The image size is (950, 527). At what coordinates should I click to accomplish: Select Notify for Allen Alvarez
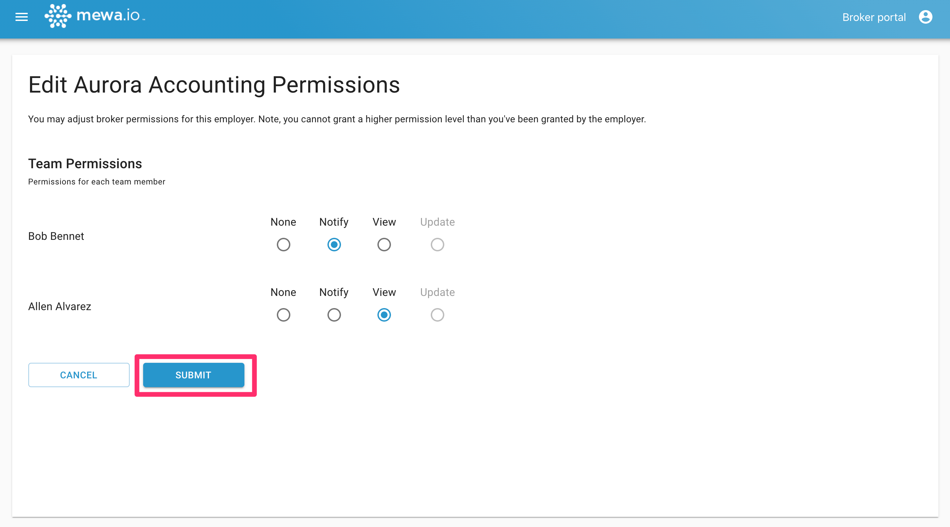click(x=334, y=315)
